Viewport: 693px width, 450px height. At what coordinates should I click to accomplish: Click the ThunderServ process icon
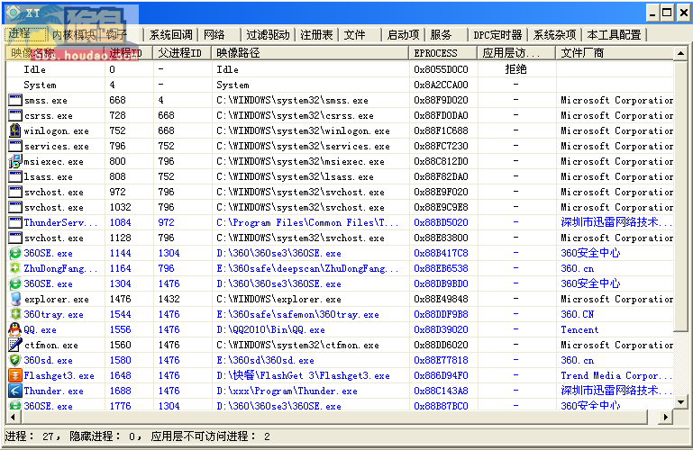tap(15, 222)
